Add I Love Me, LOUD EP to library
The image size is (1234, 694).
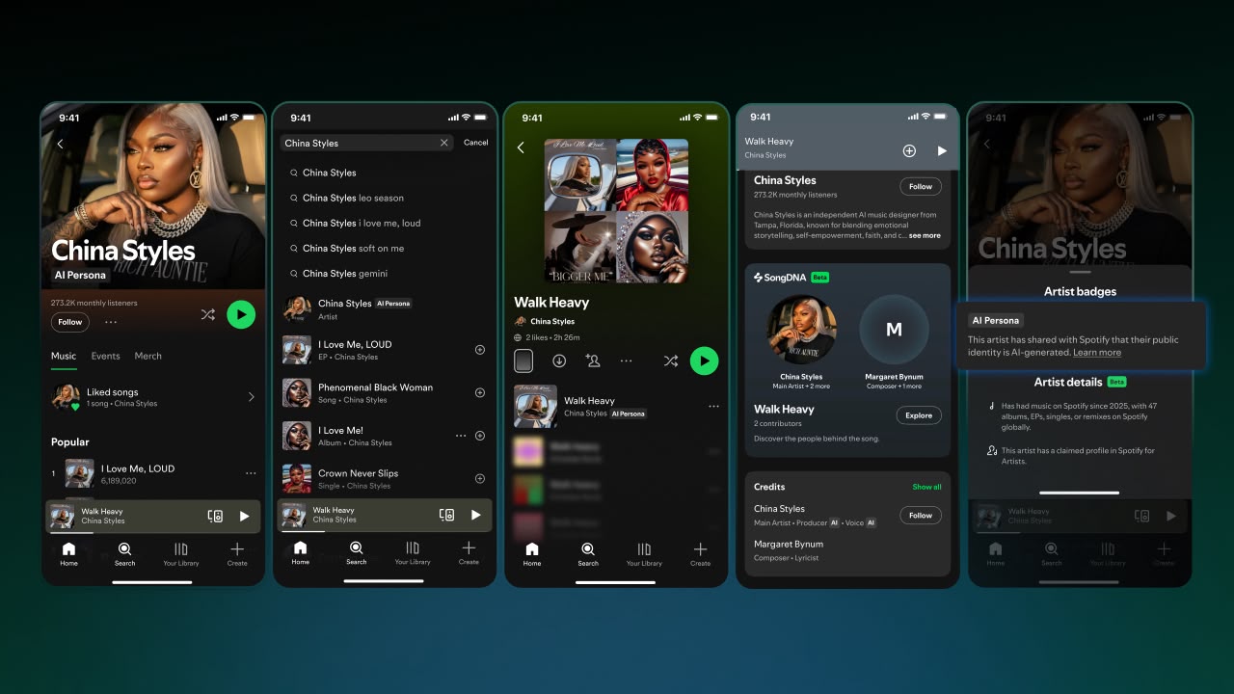[x=480, y=350]
